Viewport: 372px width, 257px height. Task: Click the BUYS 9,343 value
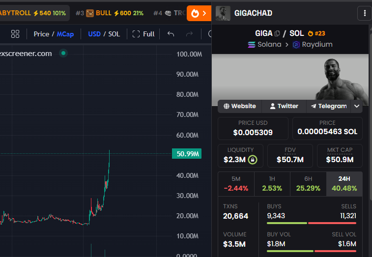276,216
